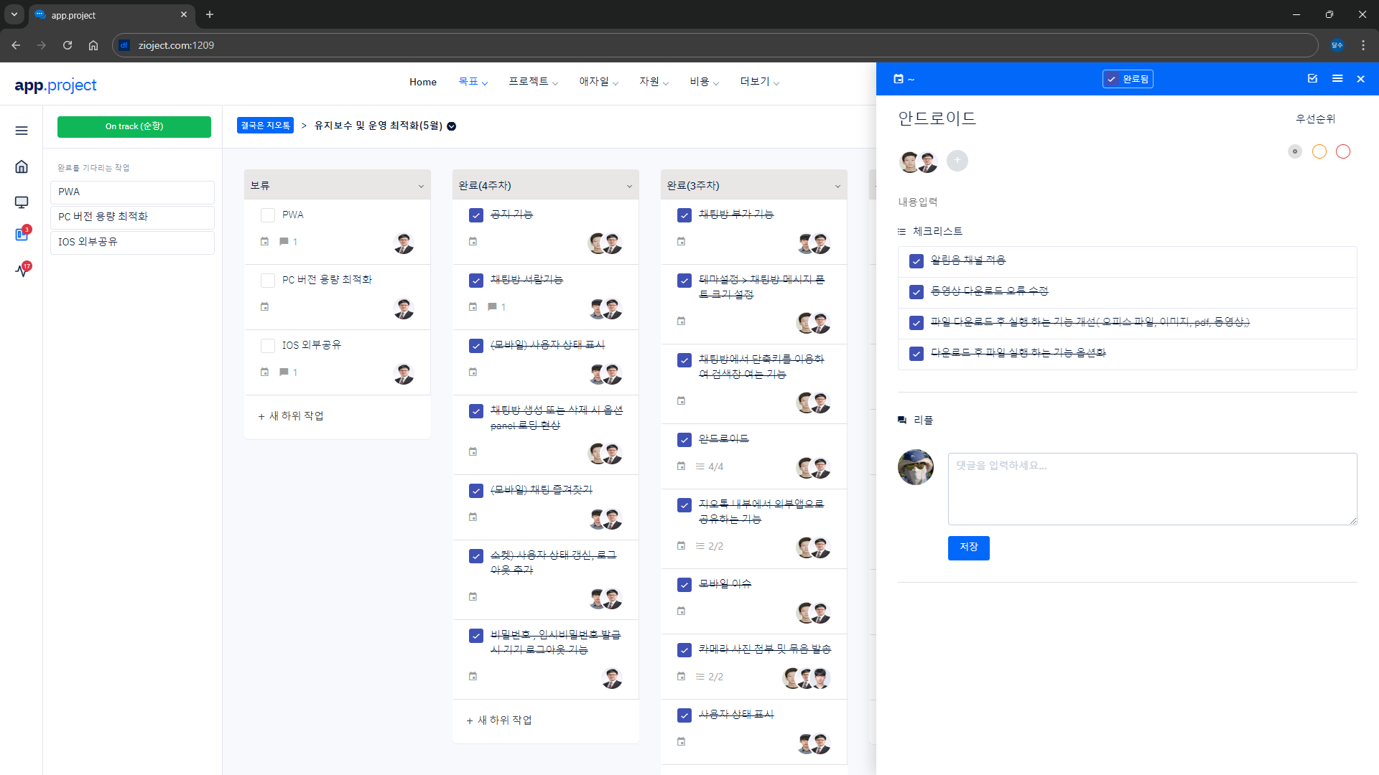
Task: Add an assignee with the plus circle
Action: (957, 160)
